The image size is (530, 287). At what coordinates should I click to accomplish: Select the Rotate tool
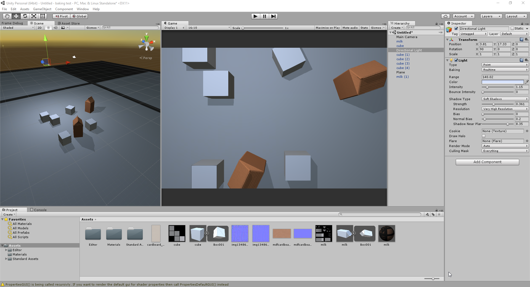click(25, 16)
